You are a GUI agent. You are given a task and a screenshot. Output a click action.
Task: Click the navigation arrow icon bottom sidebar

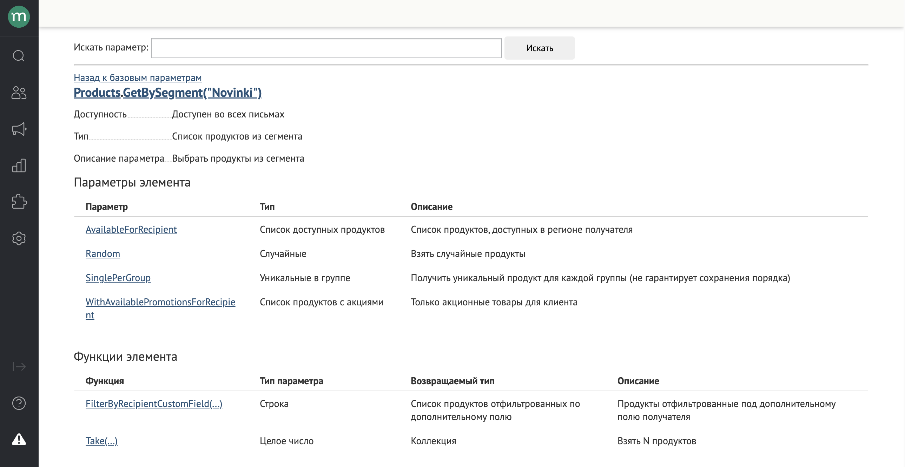[19, 366]
